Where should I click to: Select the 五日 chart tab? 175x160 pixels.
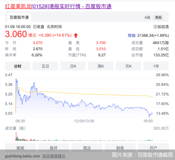pyautogui.click(x=45, y=66)
